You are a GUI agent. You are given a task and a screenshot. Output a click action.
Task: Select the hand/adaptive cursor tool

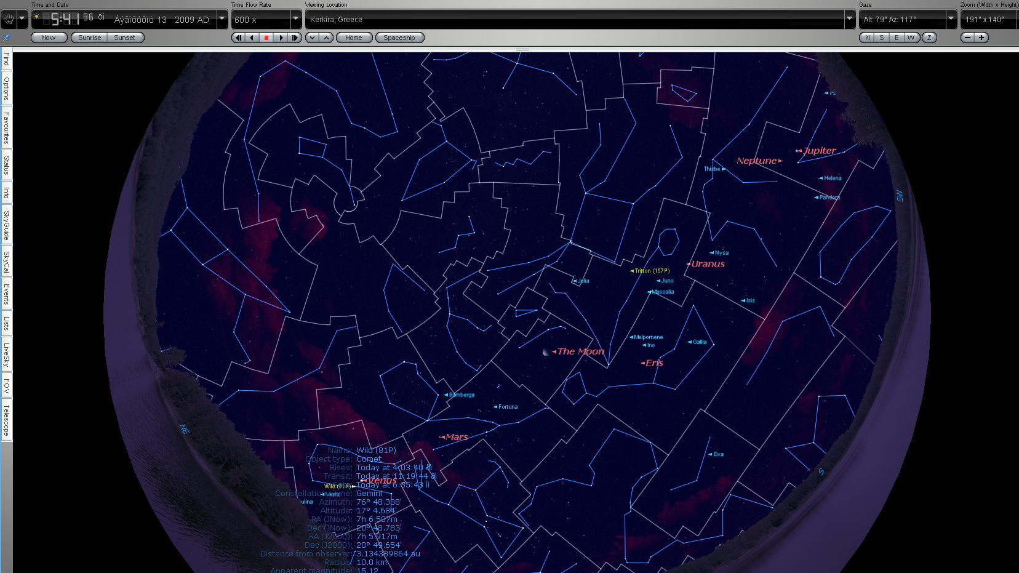(x=8, y=19)
